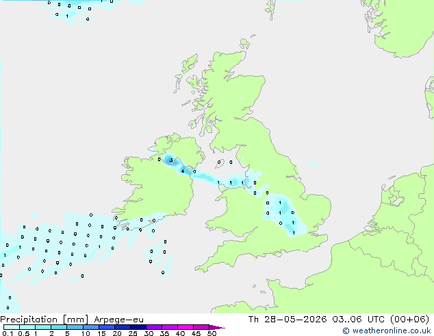
Task: Click the '3' precipitation value over Northern Ireland
Action: pos(171,160)
